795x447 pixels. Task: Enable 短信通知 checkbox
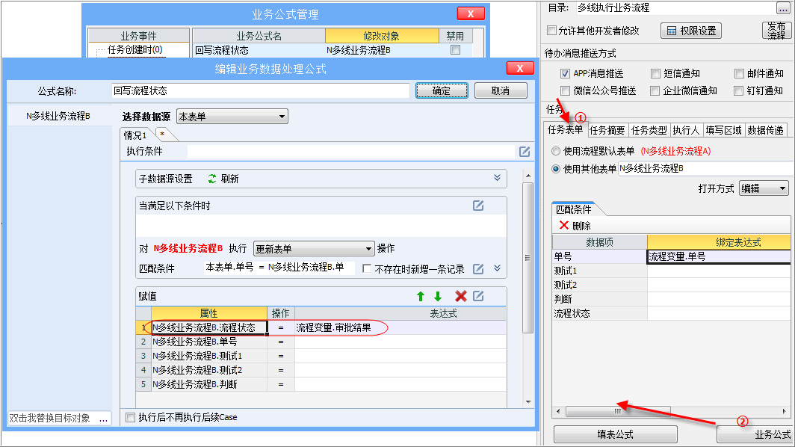click(x=655, y=73)
